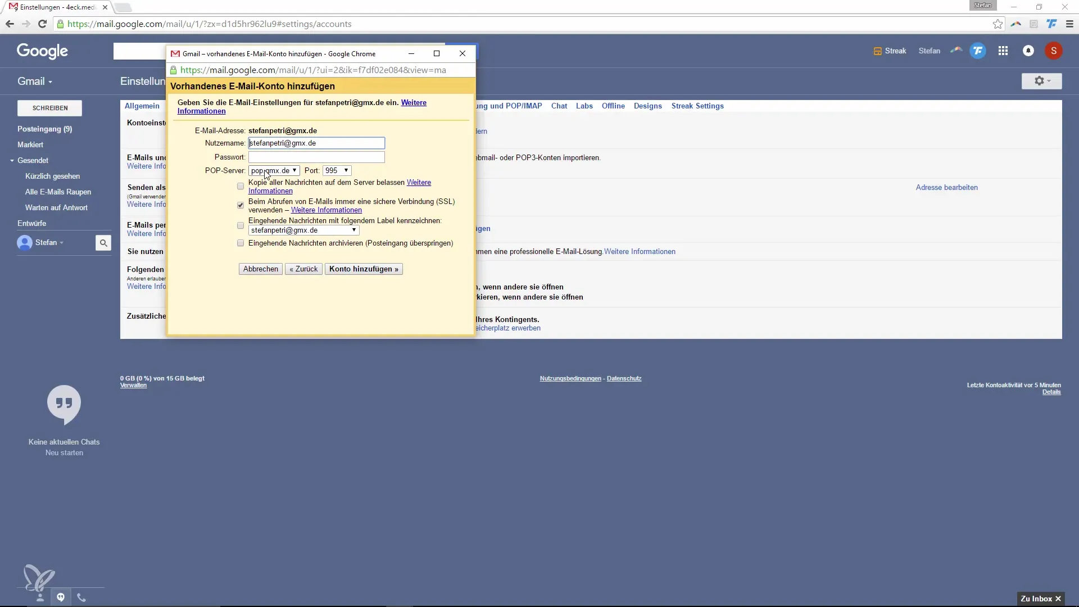Click the Zurück button
This screenshot has height=607, width=1079.
303,269
